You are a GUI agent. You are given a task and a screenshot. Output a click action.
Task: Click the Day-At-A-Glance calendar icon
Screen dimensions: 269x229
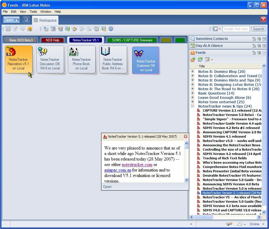click(x=193, y=46)
